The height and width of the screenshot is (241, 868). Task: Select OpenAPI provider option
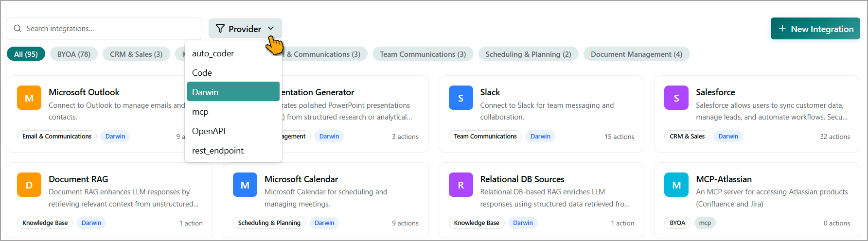click(x=233, y=131)
